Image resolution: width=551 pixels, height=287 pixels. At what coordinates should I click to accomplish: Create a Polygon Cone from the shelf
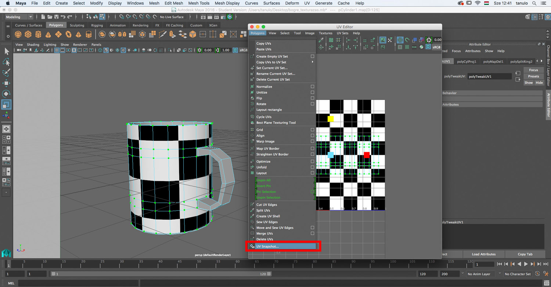tap(48, 35)
